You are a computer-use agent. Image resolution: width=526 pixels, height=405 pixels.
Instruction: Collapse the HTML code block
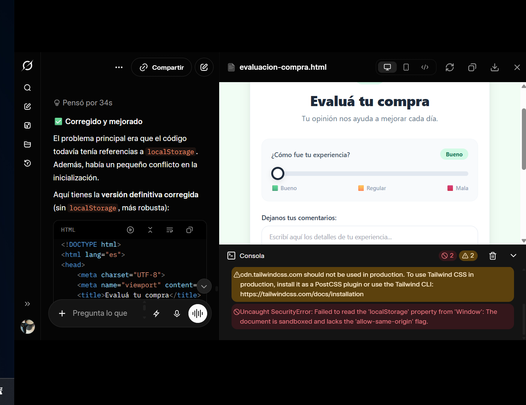click(x=150, y=230)
